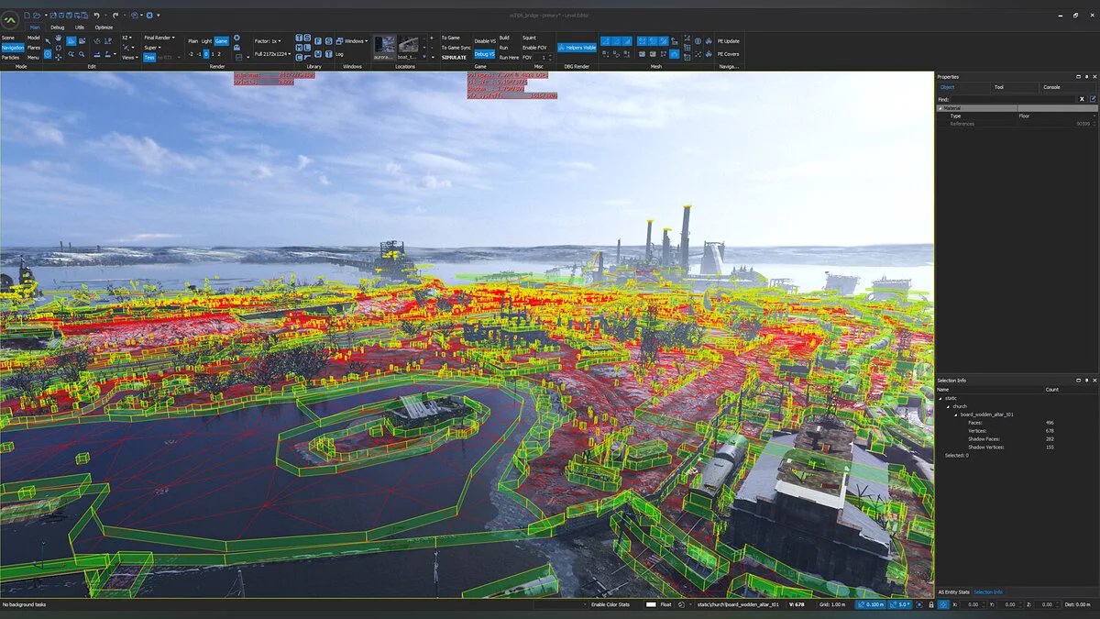Click the undo arrow in the title bar
The height and width of the screenshot is (619, 1100).
click(x=97, y=15)
